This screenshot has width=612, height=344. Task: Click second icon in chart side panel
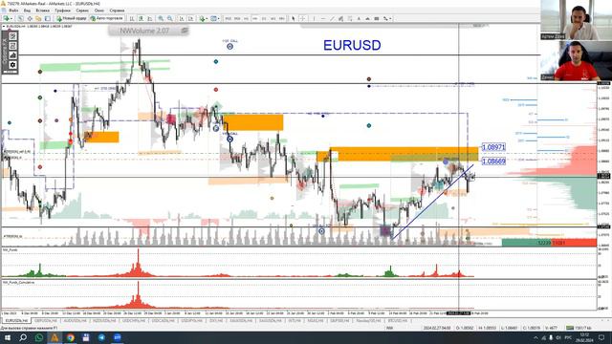click(12, 46)
